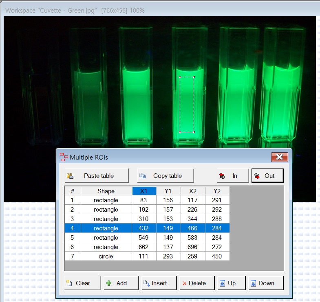Click inside the dashed ROI rectangle on image
Screen dimensions: 320x302
point(187,104)
